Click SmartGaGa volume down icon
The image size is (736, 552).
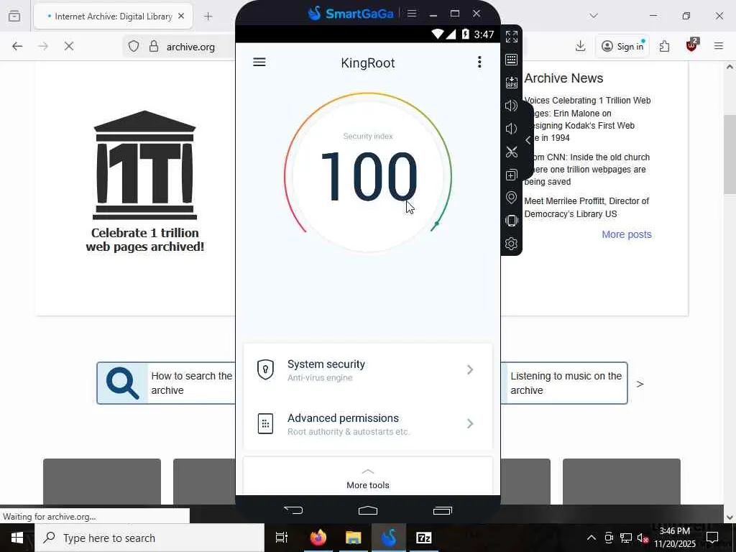pyautogui.click(x=511, y=129)
